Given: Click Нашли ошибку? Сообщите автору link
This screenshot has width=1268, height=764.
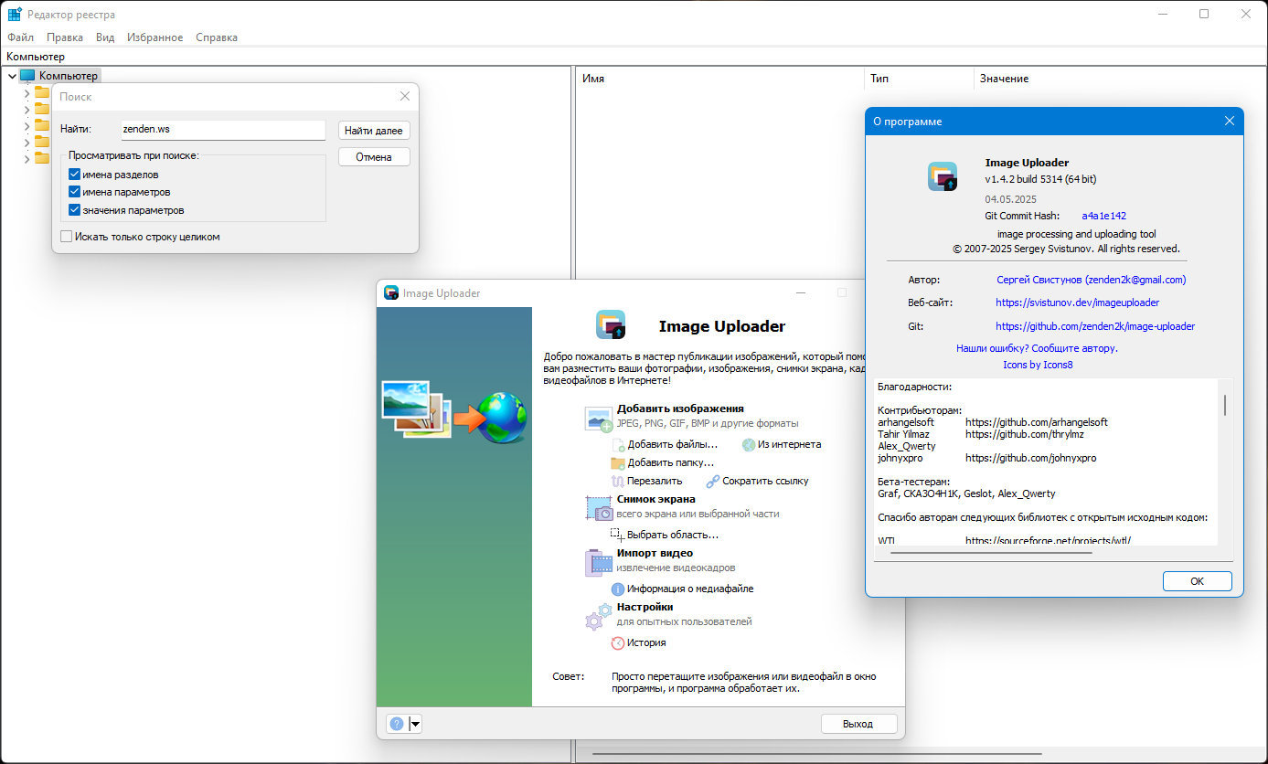Looking at the screenshot, I should [1037, 348].
